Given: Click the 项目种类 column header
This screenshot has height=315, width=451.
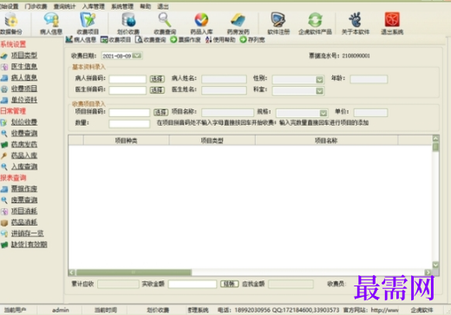Looking at the screenshot, I should [127, 141].
